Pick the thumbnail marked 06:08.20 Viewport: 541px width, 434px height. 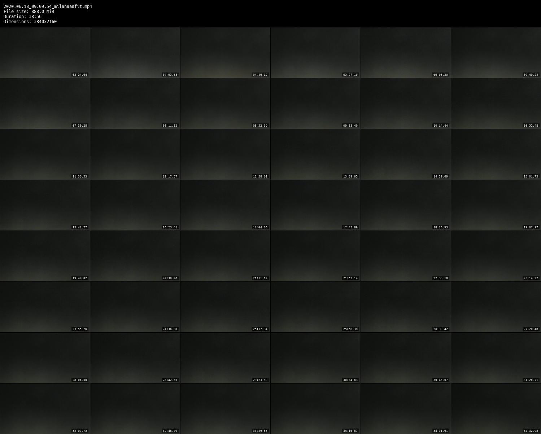click(x=406, y=53)
